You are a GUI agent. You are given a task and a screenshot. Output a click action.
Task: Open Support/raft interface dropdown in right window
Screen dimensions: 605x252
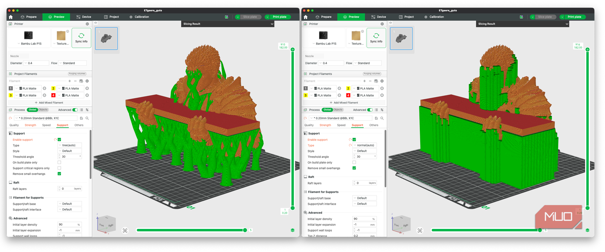[364, 204]
